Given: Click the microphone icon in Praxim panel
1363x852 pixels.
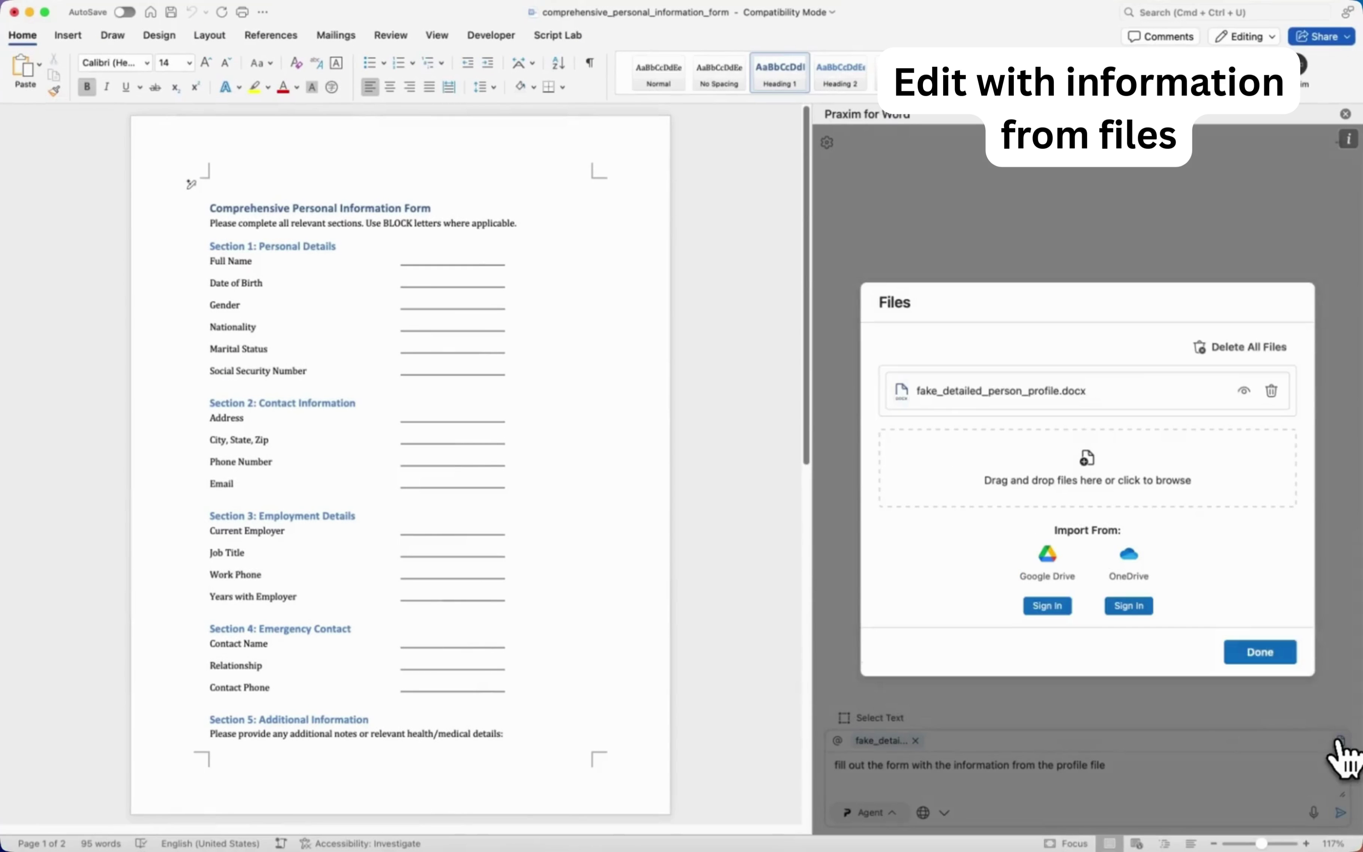Looking at the screenshot, I should point(1313,812).
